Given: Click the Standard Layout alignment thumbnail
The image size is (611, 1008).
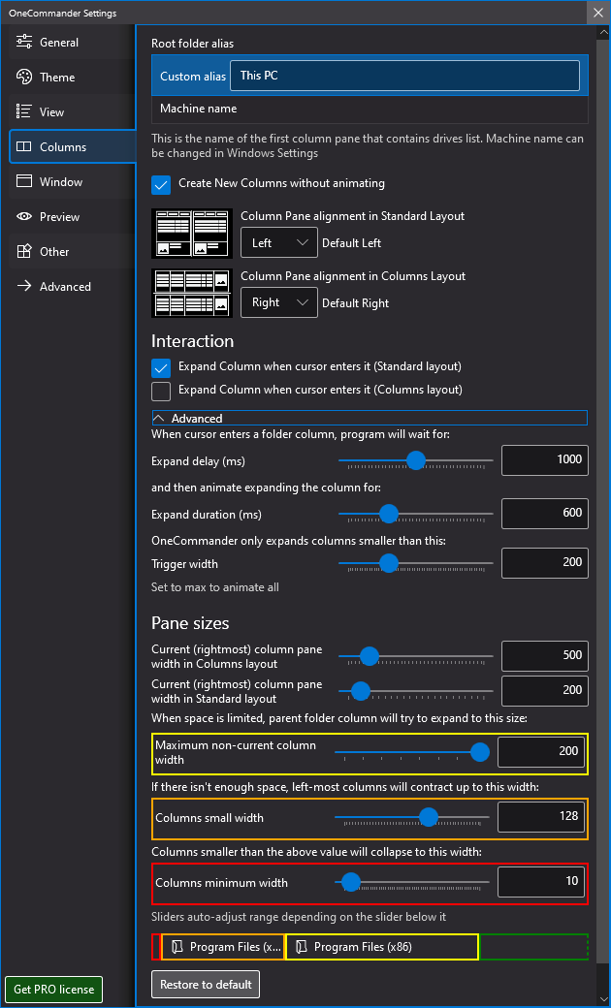Looking at the screenshot, I should pyautogui.click(x=192, y=233).
